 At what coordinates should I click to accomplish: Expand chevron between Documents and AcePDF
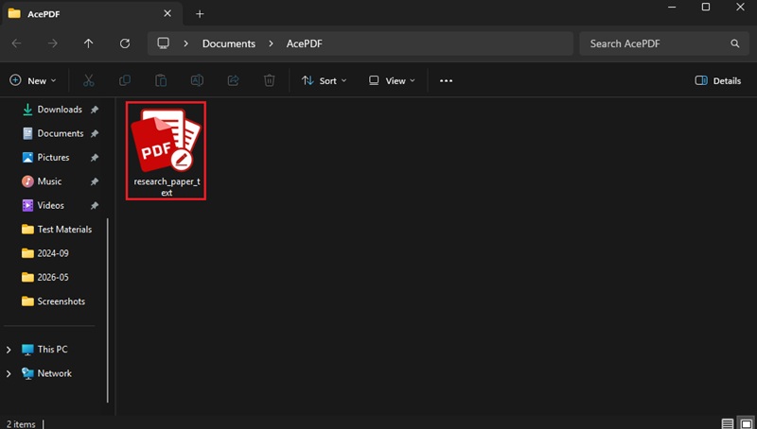[271, 43]
